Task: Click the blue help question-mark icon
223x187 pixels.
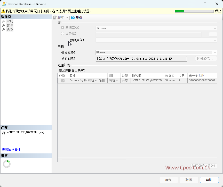Action: tap(73, 18)
